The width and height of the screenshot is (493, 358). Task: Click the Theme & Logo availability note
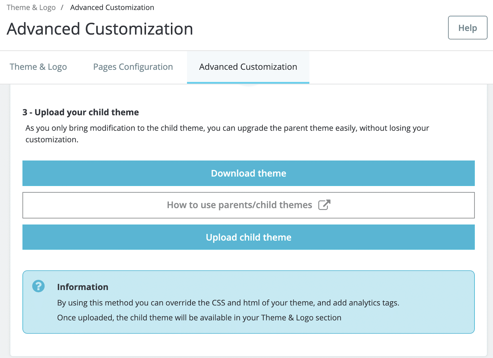point(199,317)
